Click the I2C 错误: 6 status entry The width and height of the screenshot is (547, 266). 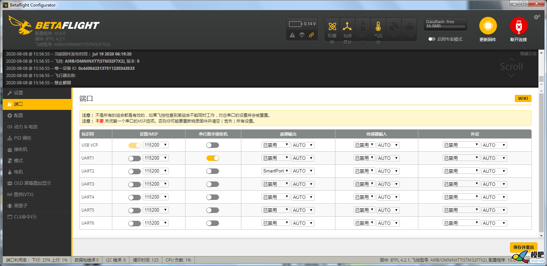(x=116, y=260)
